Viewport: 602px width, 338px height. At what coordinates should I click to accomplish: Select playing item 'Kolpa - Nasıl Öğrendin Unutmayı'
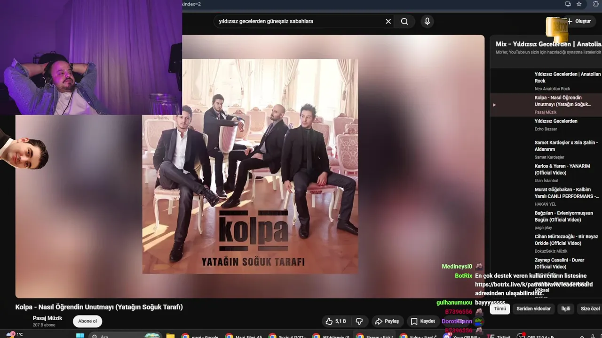pyautogui.click(x=546, y=104)
